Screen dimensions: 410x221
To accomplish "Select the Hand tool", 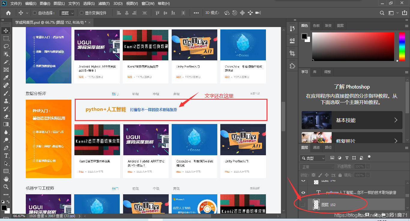I will pyautogui.click(x=6, y=179).
